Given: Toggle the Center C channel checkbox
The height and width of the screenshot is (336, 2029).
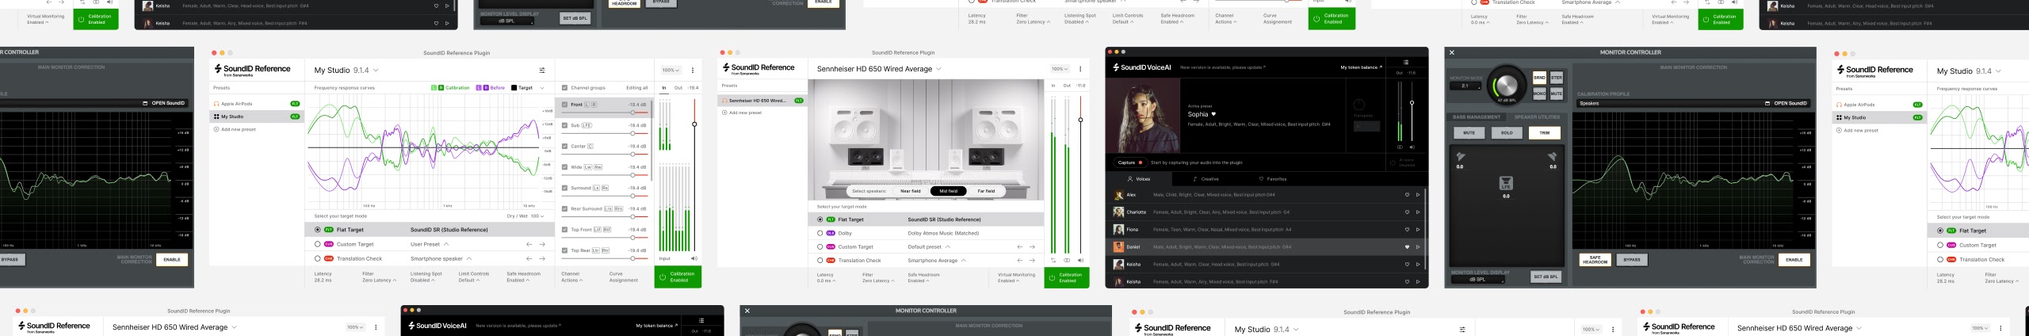Looking at the screenshot, I should click(x=564, y=147).
